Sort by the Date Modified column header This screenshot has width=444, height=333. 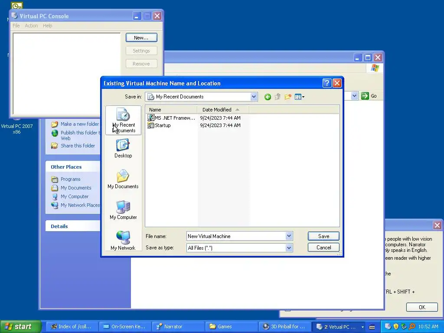223,110
